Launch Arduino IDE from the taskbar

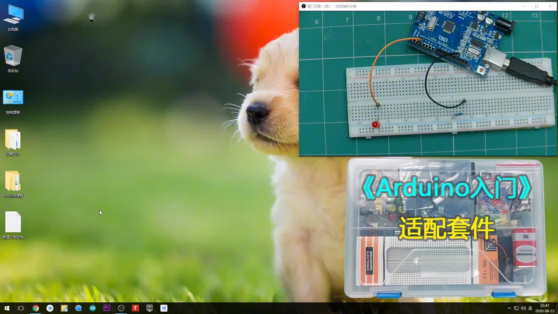point(93,308)
